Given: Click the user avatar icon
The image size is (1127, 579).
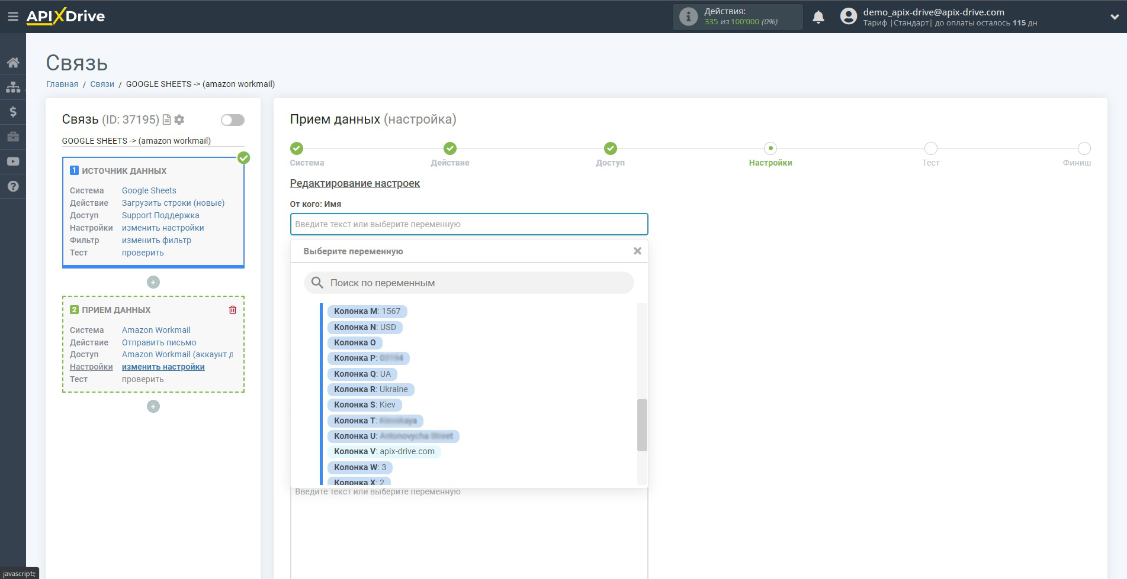Looking at the screenshot, I should [849, 17].
